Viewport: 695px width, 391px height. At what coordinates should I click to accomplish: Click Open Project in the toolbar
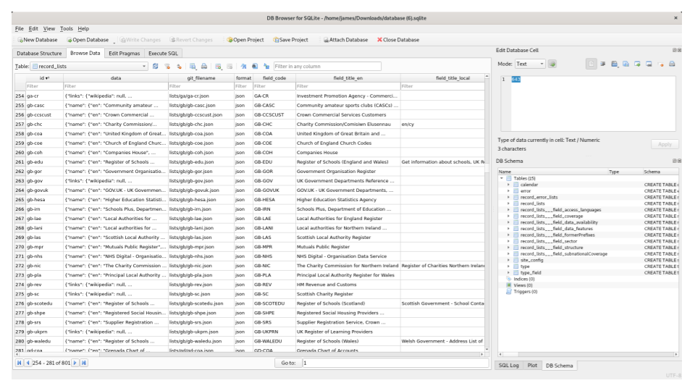[x=245, y=40]
